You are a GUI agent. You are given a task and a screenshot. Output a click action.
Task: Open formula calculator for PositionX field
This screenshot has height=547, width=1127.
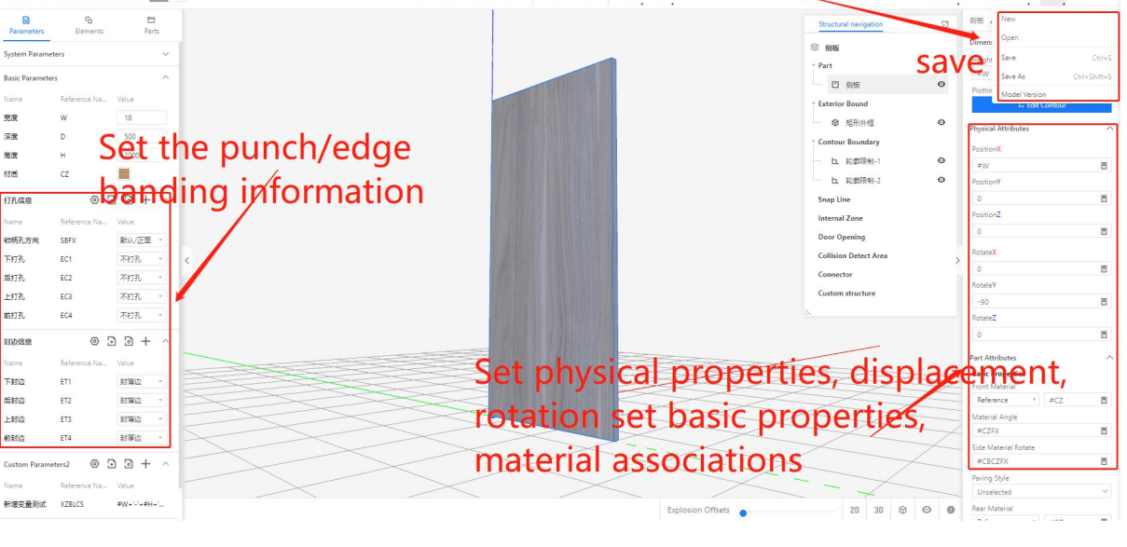pos(1104,166)
